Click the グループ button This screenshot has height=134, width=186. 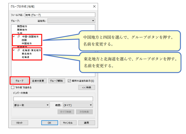[x=20, y=81]
